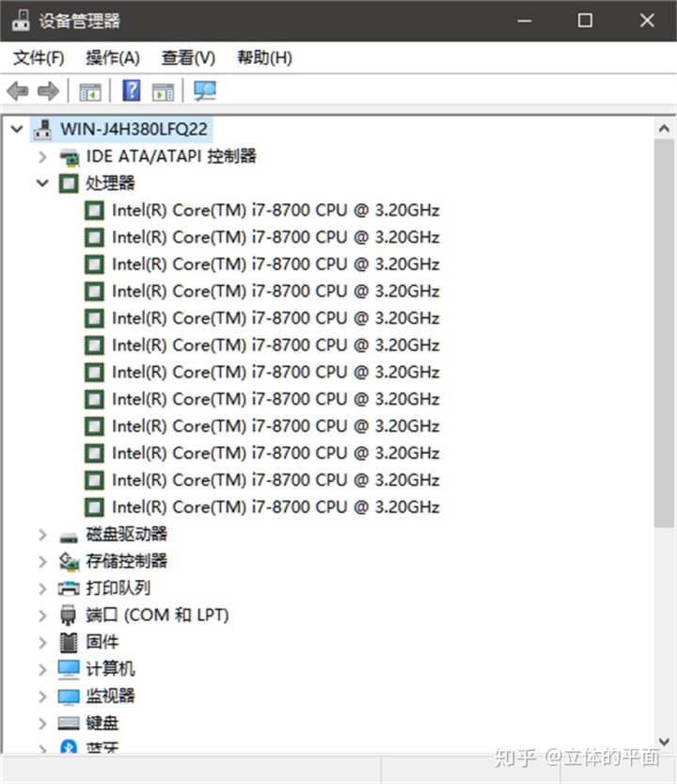
Task: Select the WIN-J4H380LFQ22 computer name
Action: point(134,130)
